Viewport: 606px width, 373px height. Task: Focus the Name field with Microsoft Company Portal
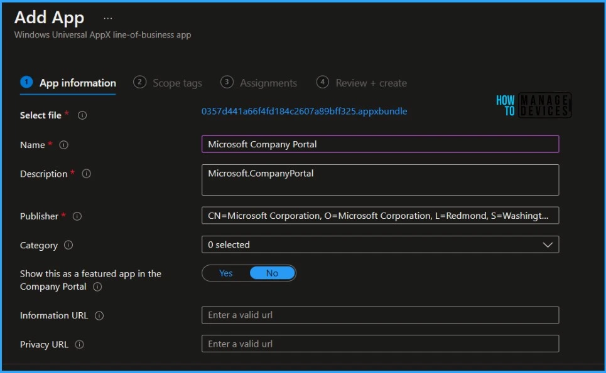tap(381, 144)
